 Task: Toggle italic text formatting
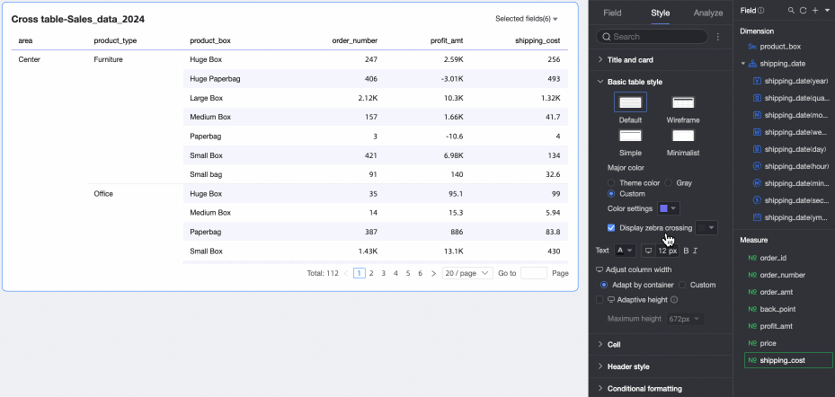[696, 250]
